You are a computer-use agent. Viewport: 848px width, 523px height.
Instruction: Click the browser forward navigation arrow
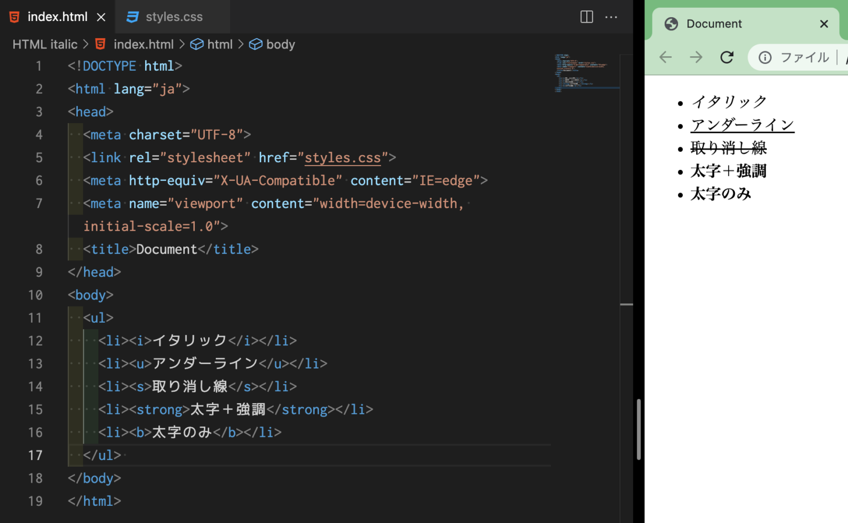coord(696,57)
